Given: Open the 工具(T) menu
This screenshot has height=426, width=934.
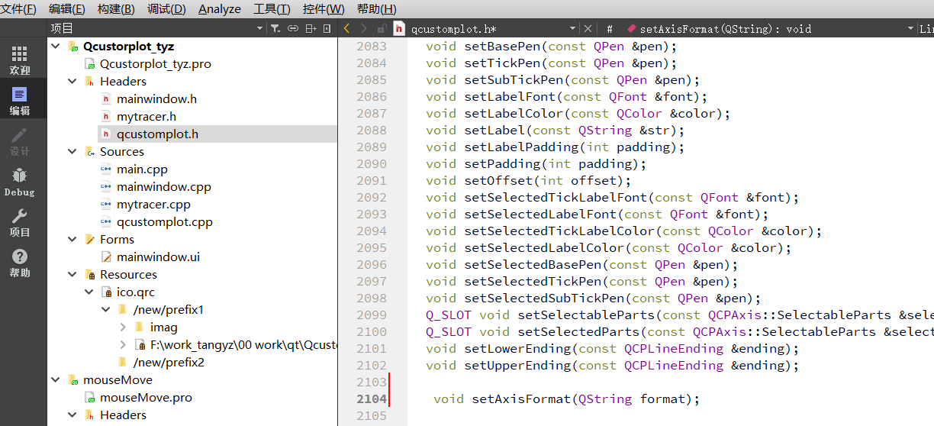Looking at the screenshot, I should (x=272, y=9).
